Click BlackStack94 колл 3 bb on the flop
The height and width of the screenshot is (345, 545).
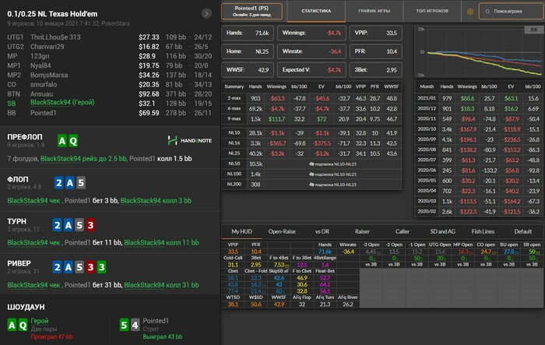pos(156,201)
